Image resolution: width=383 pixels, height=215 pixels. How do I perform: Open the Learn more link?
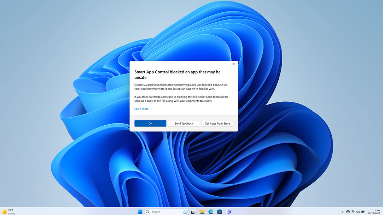click(x=141, y=109)
